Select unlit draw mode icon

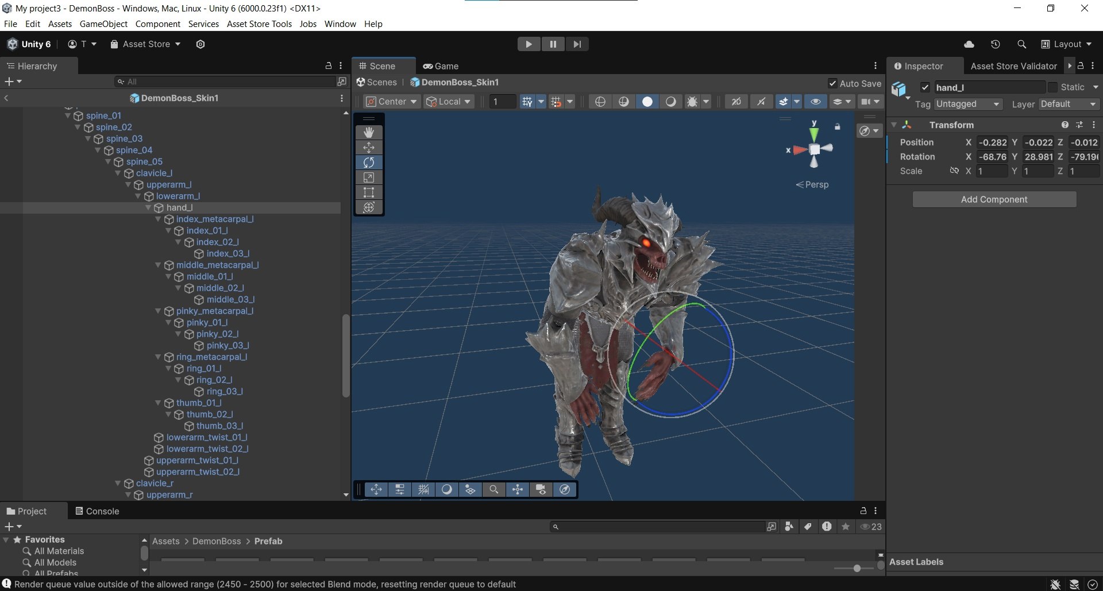coord(670,102)
